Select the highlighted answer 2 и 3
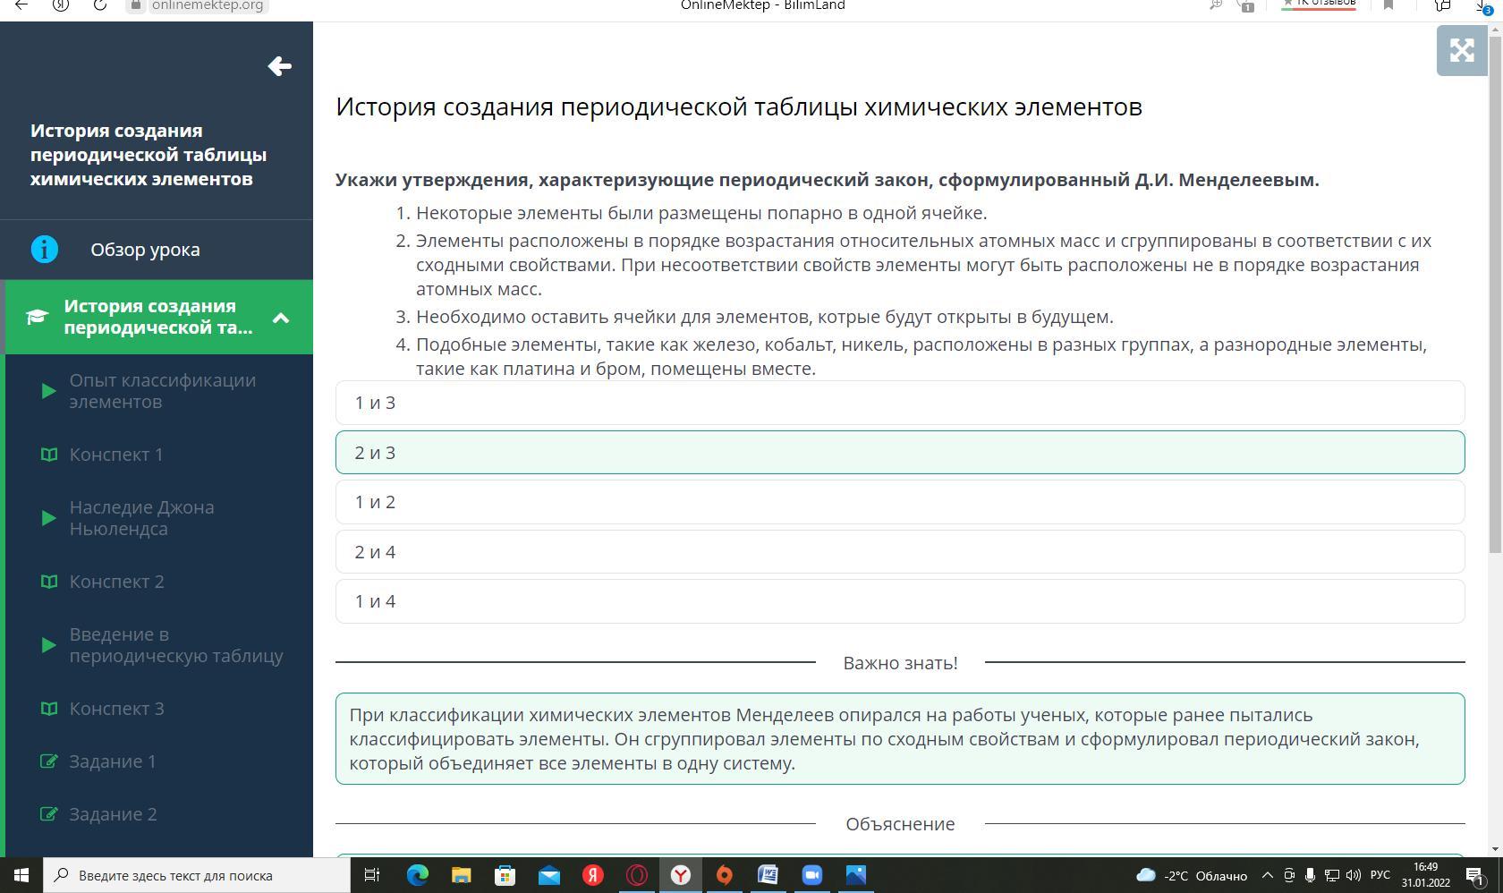 tap(899, 453)
